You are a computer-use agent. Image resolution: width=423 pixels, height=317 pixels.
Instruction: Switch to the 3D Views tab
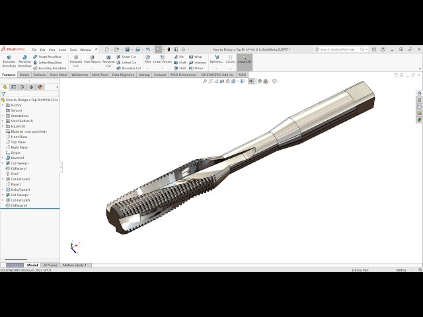click(x=50, y=265)
